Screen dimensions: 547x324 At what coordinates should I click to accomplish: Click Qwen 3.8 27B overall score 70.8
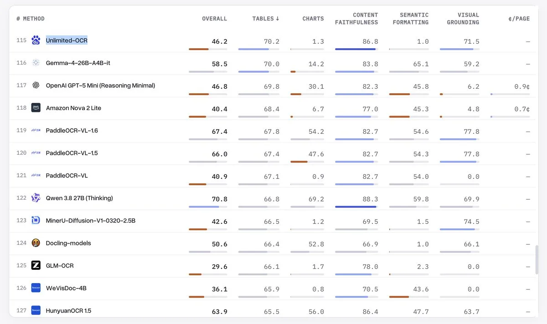(219, 199)
